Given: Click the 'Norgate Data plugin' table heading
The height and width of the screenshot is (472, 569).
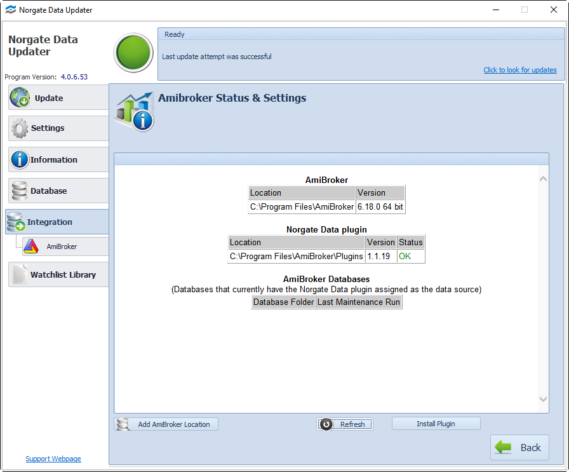Looking at the screenshot, I should [326, 229].
